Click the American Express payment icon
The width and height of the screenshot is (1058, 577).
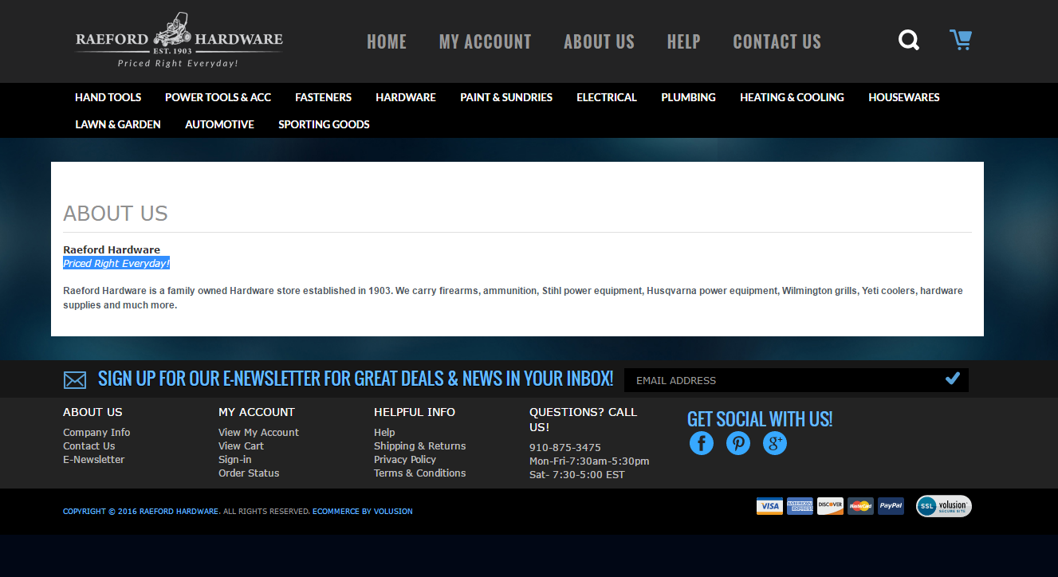[x=800, y=506]
